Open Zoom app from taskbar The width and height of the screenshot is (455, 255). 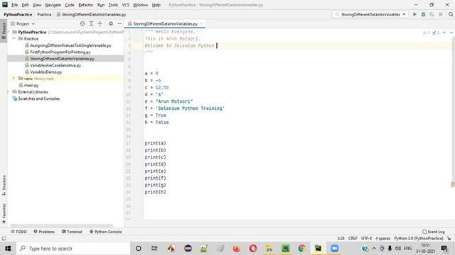[335, 249]
